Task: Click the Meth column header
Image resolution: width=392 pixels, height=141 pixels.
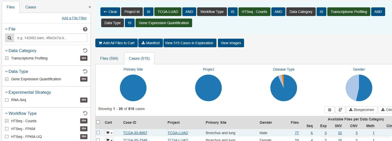Action: point(370,126)
